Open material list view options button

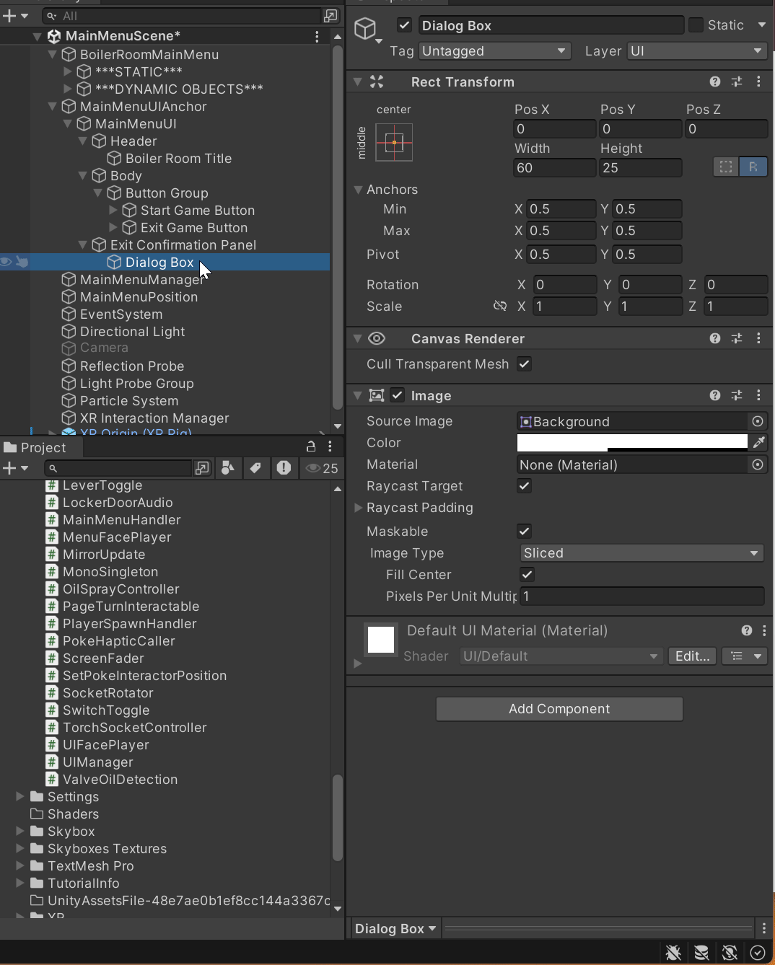click(745, 656)
